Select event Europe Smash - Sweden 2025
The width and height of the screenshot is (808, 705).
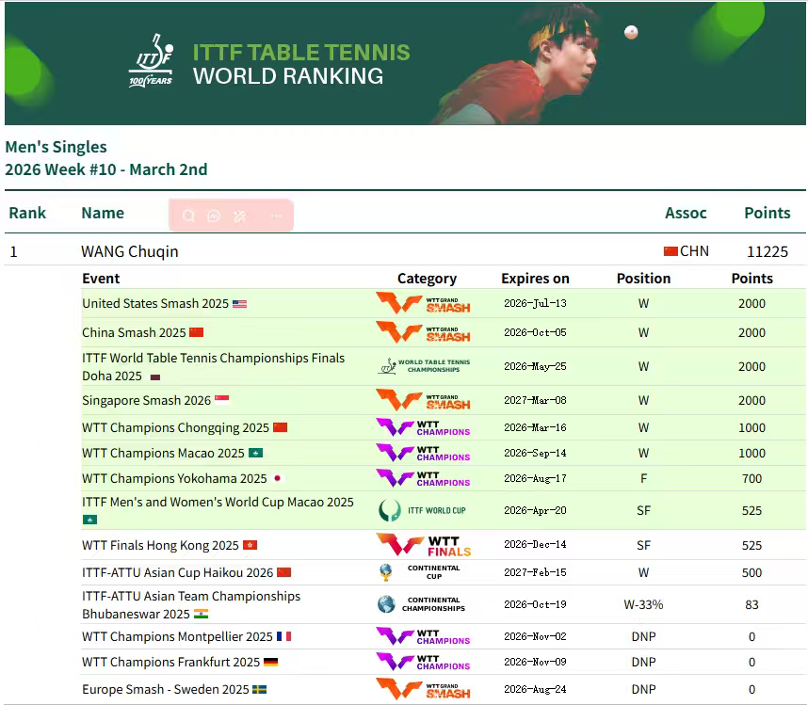click(166, 689)
